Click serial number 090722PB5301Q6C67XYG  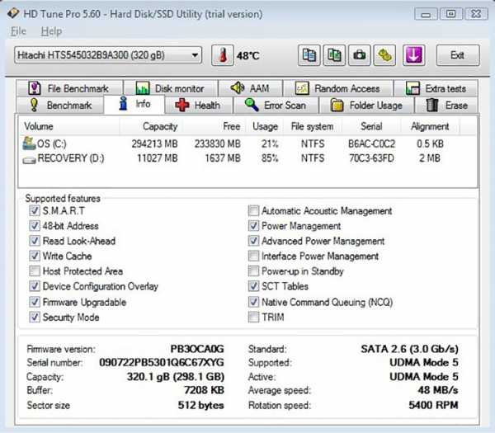[x=162, y=362]
